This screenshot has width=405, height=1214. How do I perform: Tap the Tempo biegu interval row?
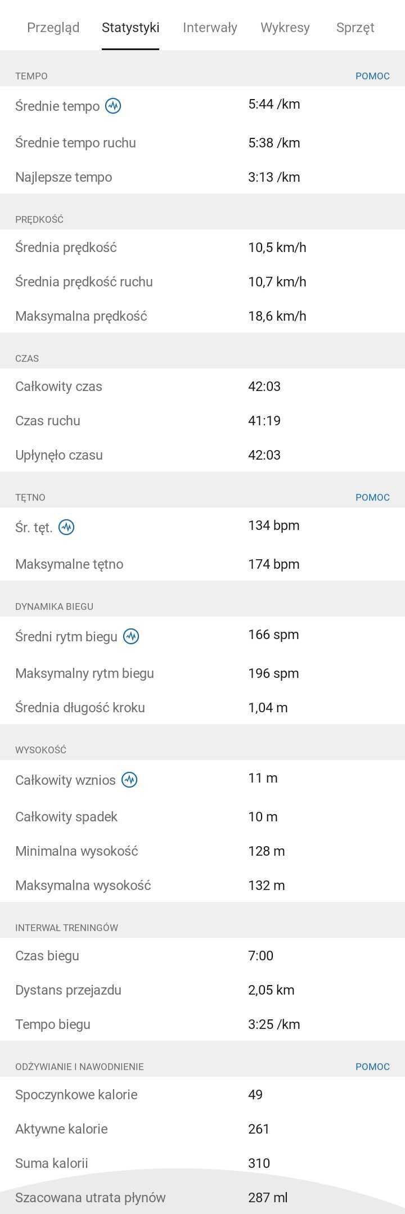(202, 1024)
